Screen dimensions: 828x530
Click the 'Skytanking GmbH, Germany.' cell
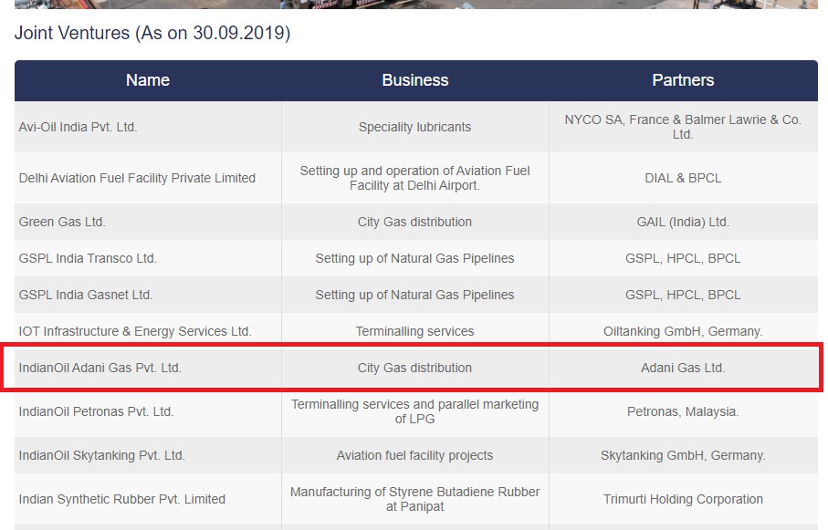(x=684, y=455)
